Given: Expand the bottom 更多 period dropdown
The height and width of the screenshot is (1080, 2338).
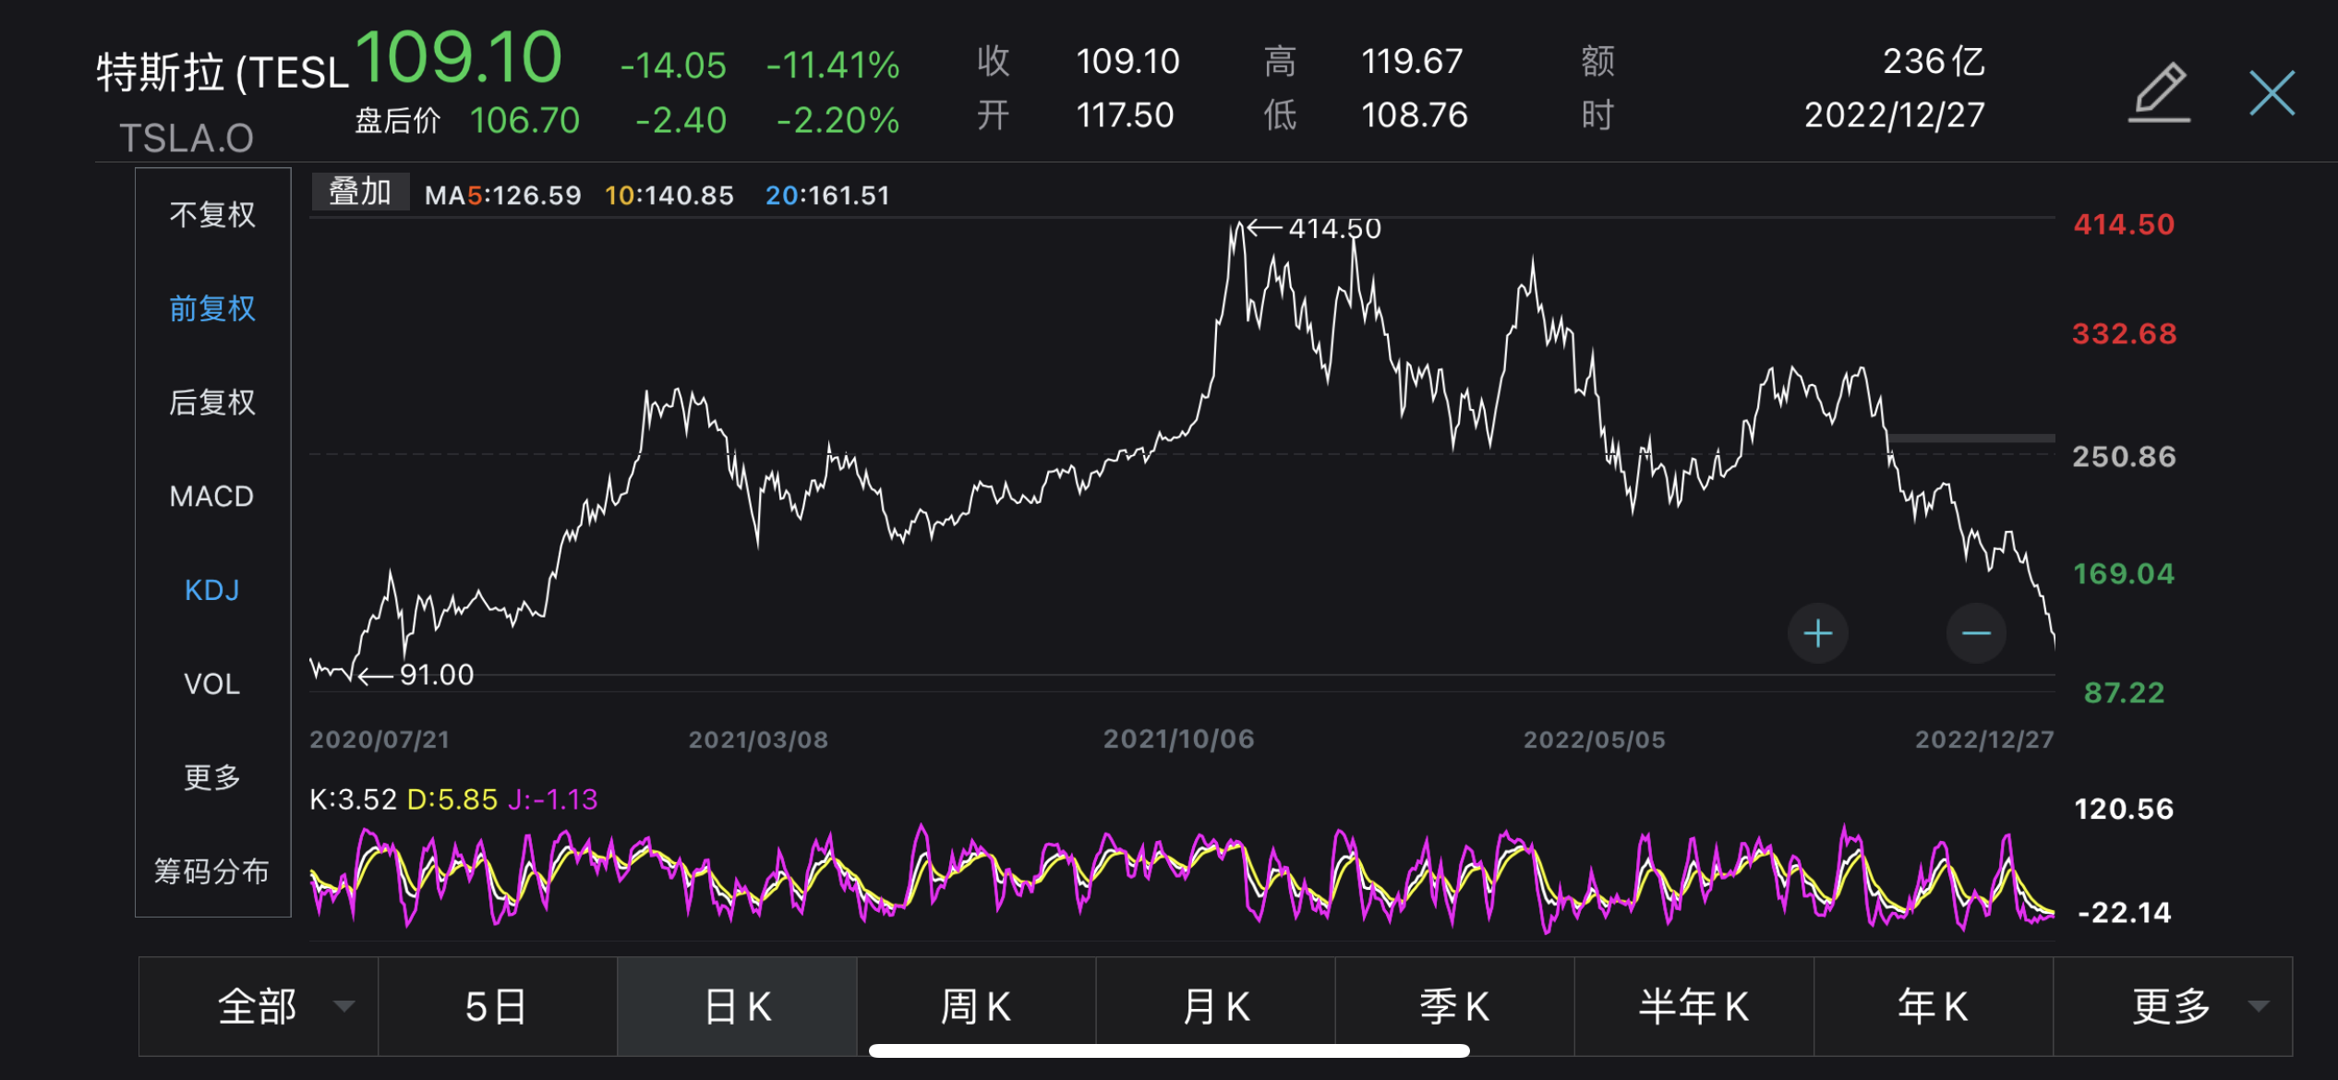Looking at the screenshot, I should click(2260, 1006).
